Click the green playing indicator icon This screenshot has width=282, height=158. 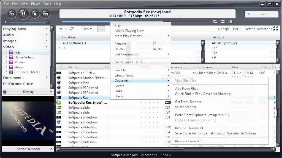pyautogui.click(x=59, y=103)
